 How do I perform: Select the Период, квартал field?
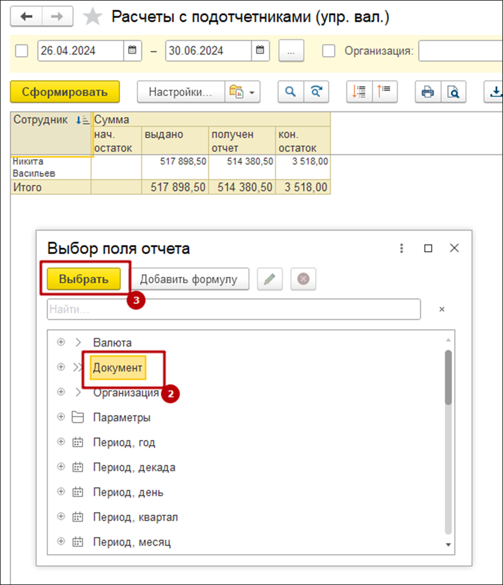point(135,517)
